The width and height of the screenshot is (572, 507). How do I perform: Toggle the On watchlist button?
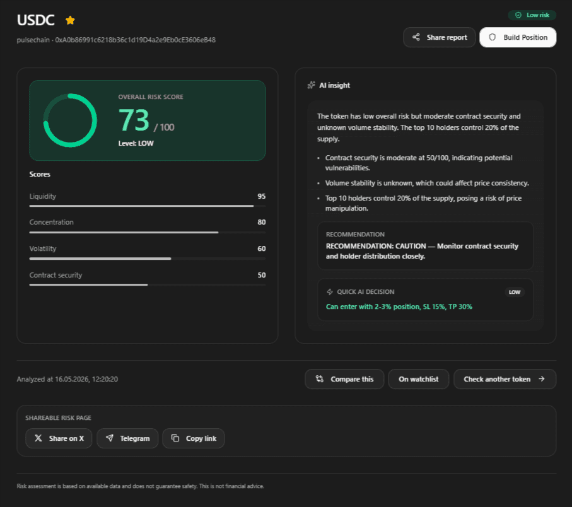click(x=418, y=379)
